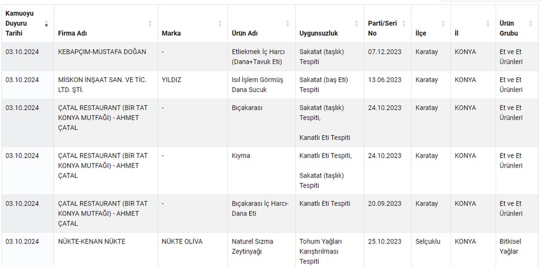
Task: Click Parti/Seri No sort arrows
Action: point(403,24)
